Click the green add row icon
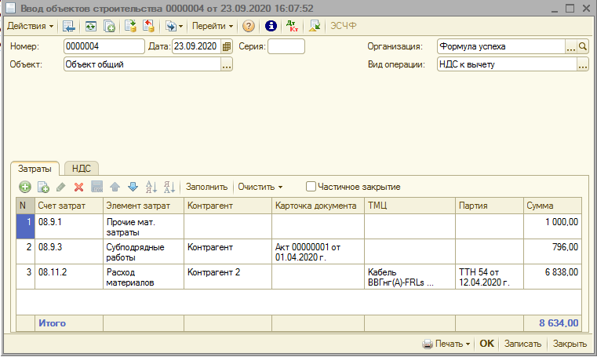Image resolution: width=597 pixels, height=357 pixels. click(x=25, y=187)
